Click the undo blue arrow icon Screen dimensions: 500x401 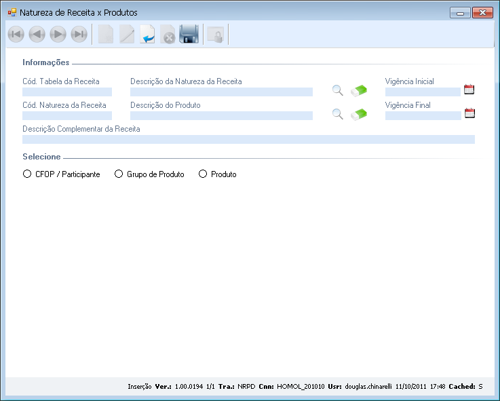tap(147, 34)
